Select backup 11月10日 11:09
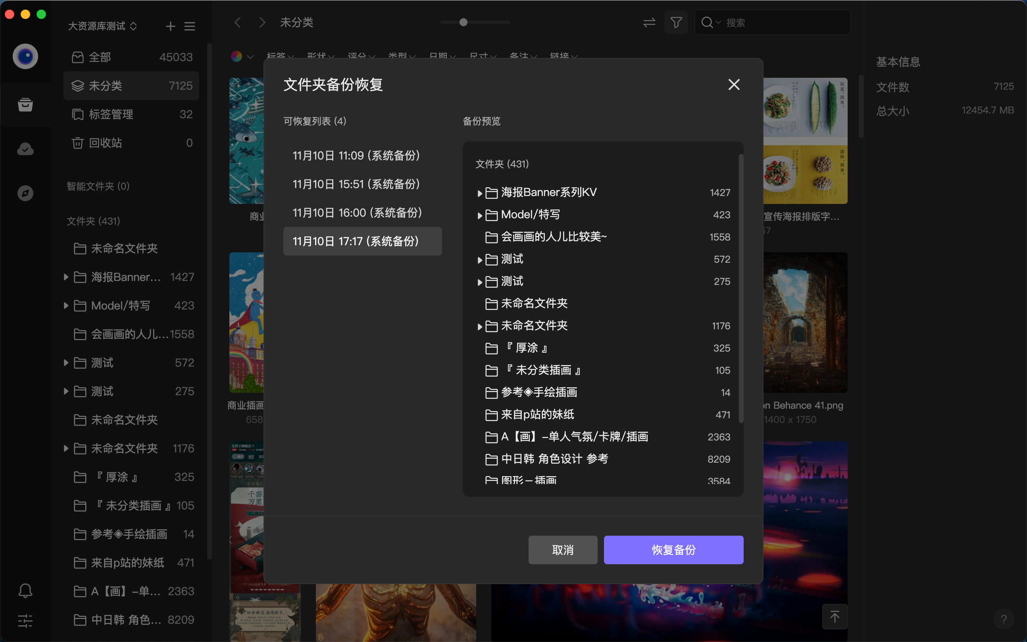 [x=363, y=156]
